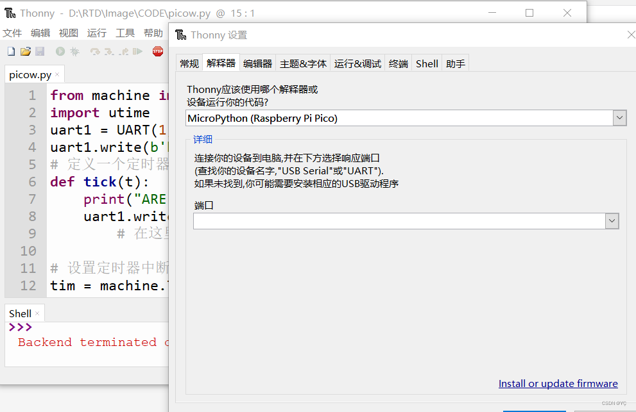This screenshot has width=636, height=412.
Task: Minimize the Thonny main window
Action: click(x=492, y=13)
